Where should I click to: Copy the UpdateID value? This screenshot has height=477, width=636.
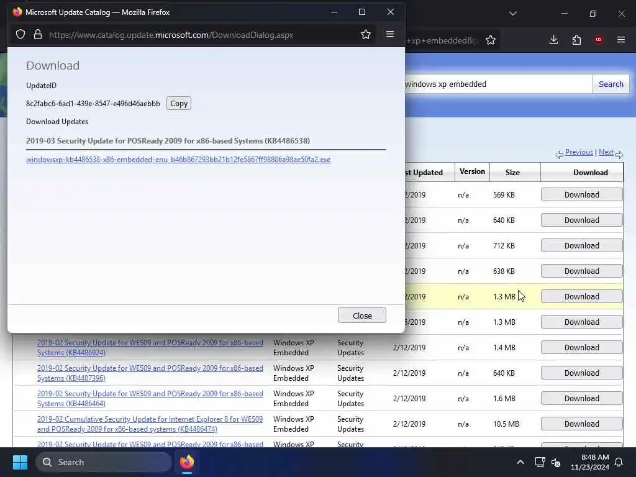click(178, 104)
